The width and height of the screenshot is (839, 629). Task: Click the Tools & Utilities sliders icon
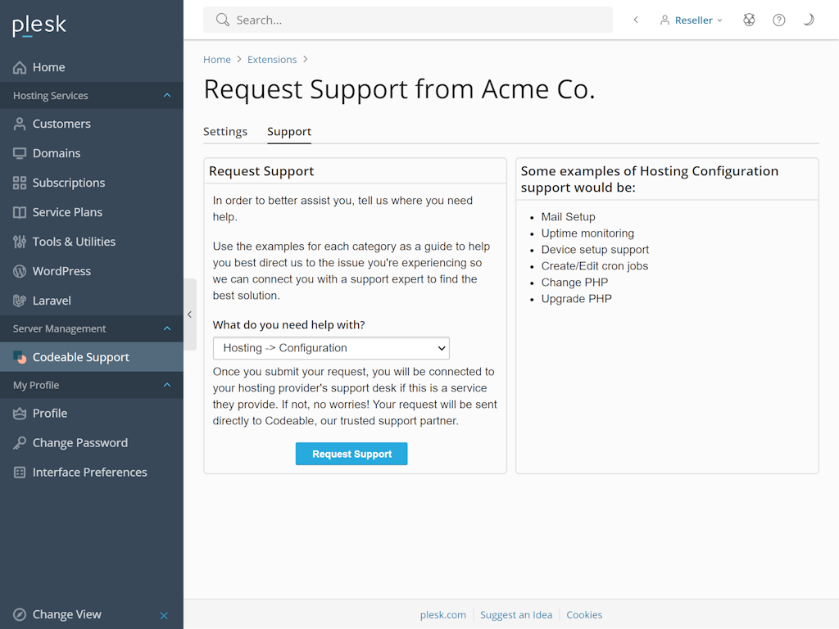(20, 242)
